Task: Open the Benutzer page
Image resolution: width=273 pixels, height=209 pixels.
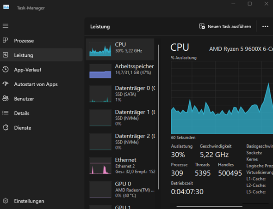Action: pyautogui.click(x=41, y=99)
